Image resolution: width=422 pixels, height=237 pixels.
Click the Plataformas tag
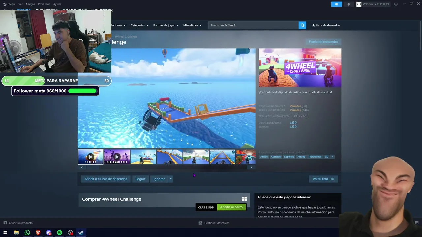[x=315, y=157]
